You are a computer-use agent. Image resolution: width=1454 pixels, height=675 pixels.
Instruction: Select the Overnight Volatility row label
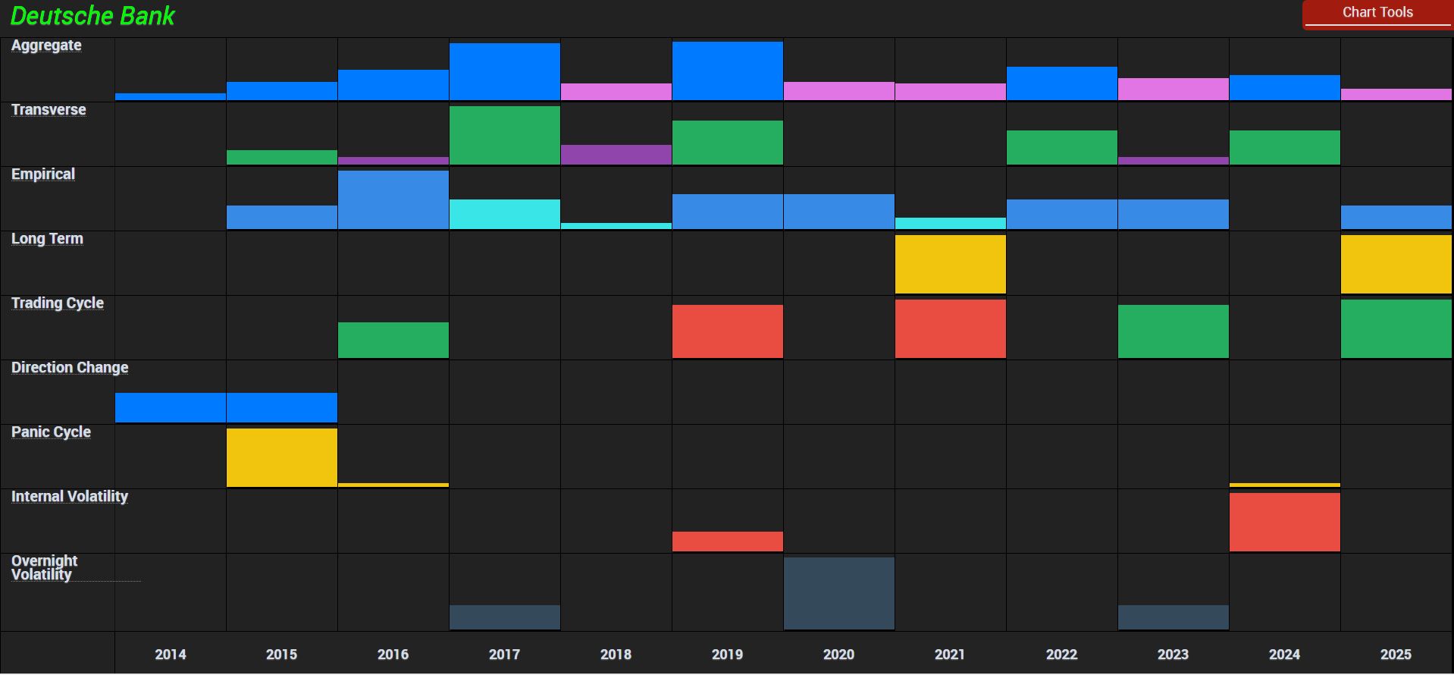(45, 568)
